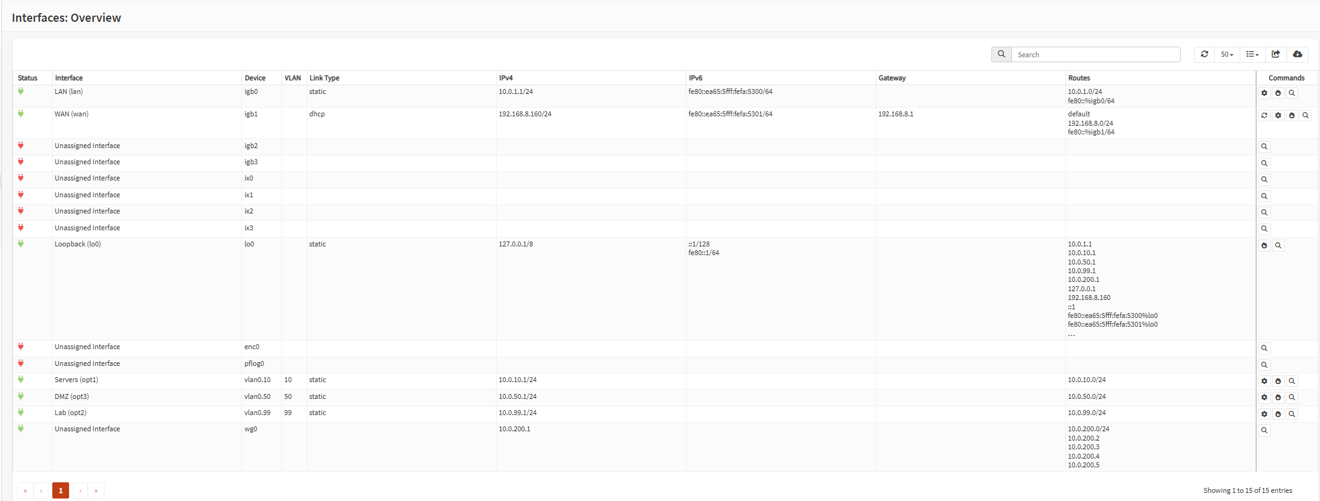This screenshot has width=1320, height=501.
Task: Go to previous page arrow
Action: [x=41, y=490]
